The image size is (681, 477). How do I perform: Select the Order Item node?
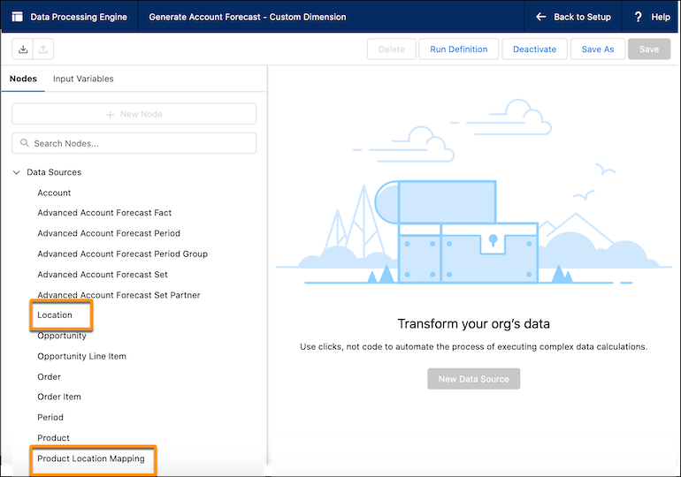59,397
